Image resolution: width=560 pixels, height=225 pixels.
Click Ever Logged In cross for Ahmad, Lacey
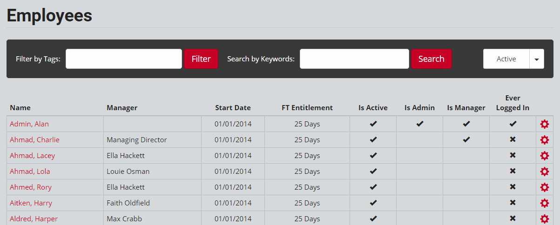coord(513,155)
